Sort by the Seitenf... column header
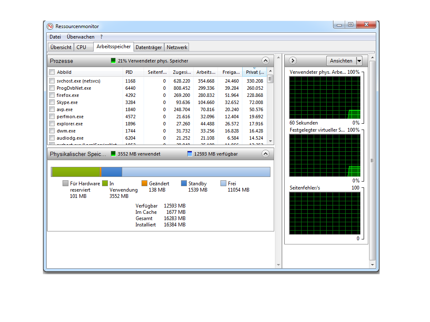The height and width of the screenshot is (322, 430). click(x=156, y=72)
